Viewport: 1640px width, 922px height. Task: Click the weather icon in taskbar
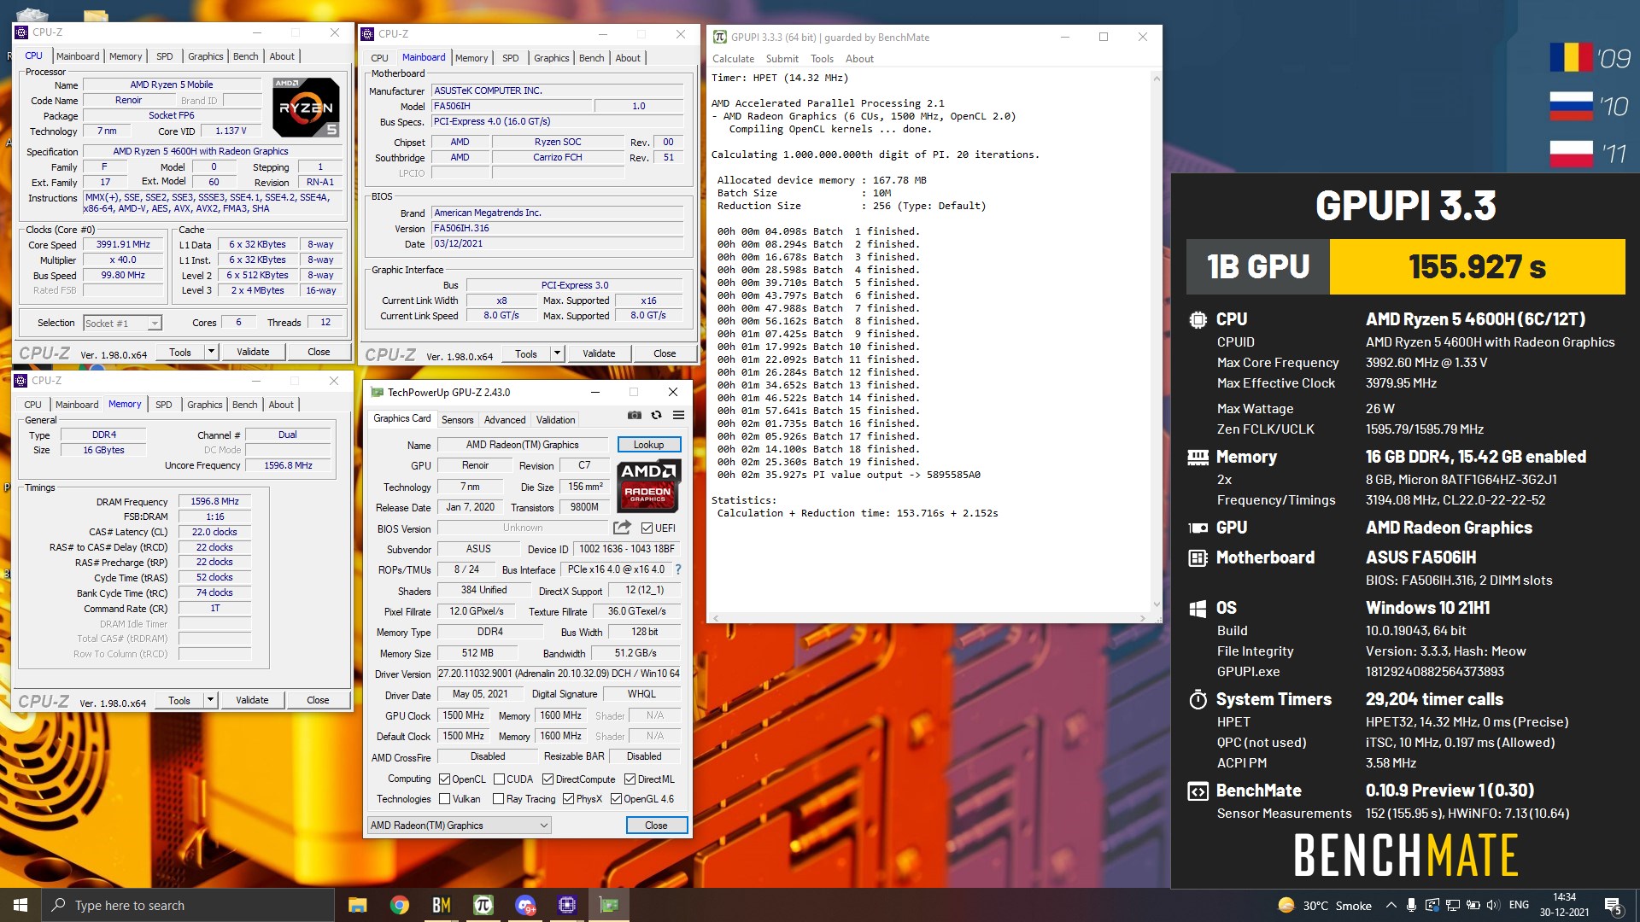[1286, 905]
